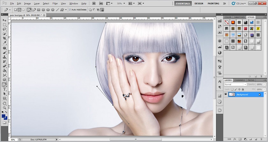The width and height of the screenshot is (268, 142).
Task: Choose the Freeform Pen tool option
Action: (34, 10)
